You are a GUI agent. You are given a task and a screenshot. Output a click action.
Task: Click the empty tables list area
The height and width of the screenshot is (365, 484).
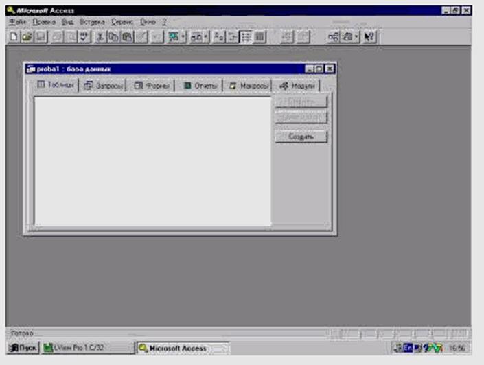[x=153, y=161]
